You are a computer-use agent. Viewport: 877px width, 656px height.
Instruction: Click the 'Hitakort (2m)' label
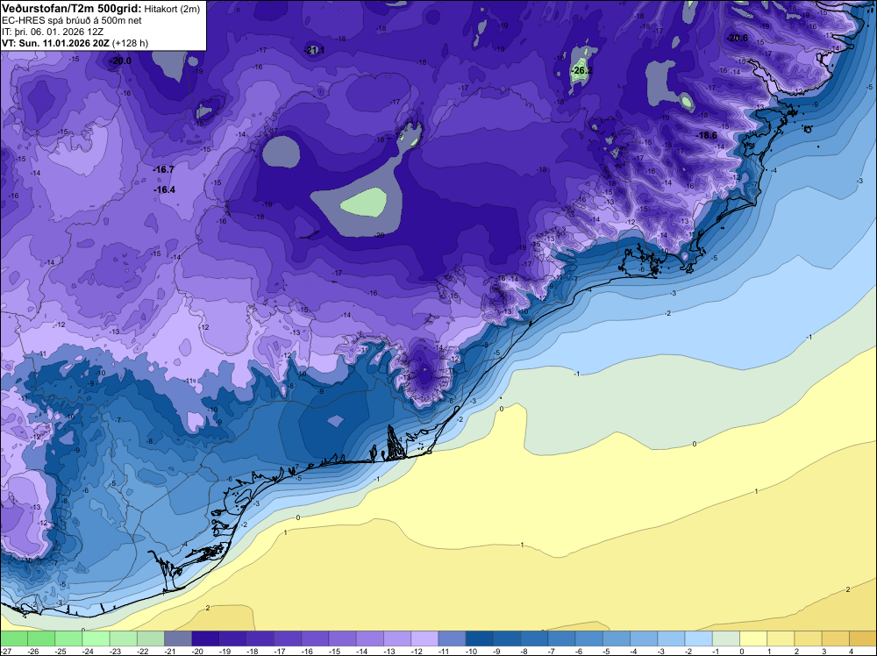(x=172, y=9)
